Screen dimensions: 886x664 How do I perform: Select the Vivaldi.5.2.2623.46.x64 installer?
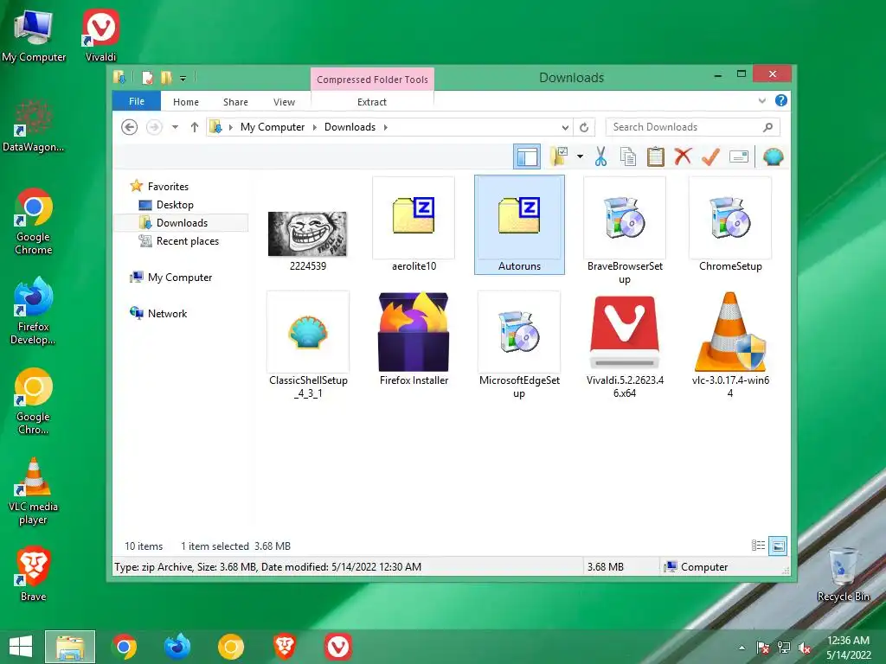(x=625, y=346)
